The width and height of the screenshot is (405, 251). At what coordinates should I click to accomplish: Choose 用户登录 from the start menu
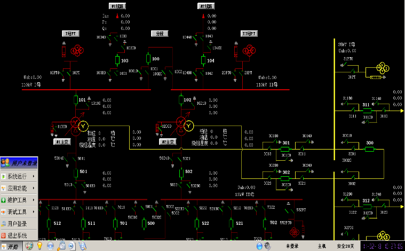tap(19, 224)
